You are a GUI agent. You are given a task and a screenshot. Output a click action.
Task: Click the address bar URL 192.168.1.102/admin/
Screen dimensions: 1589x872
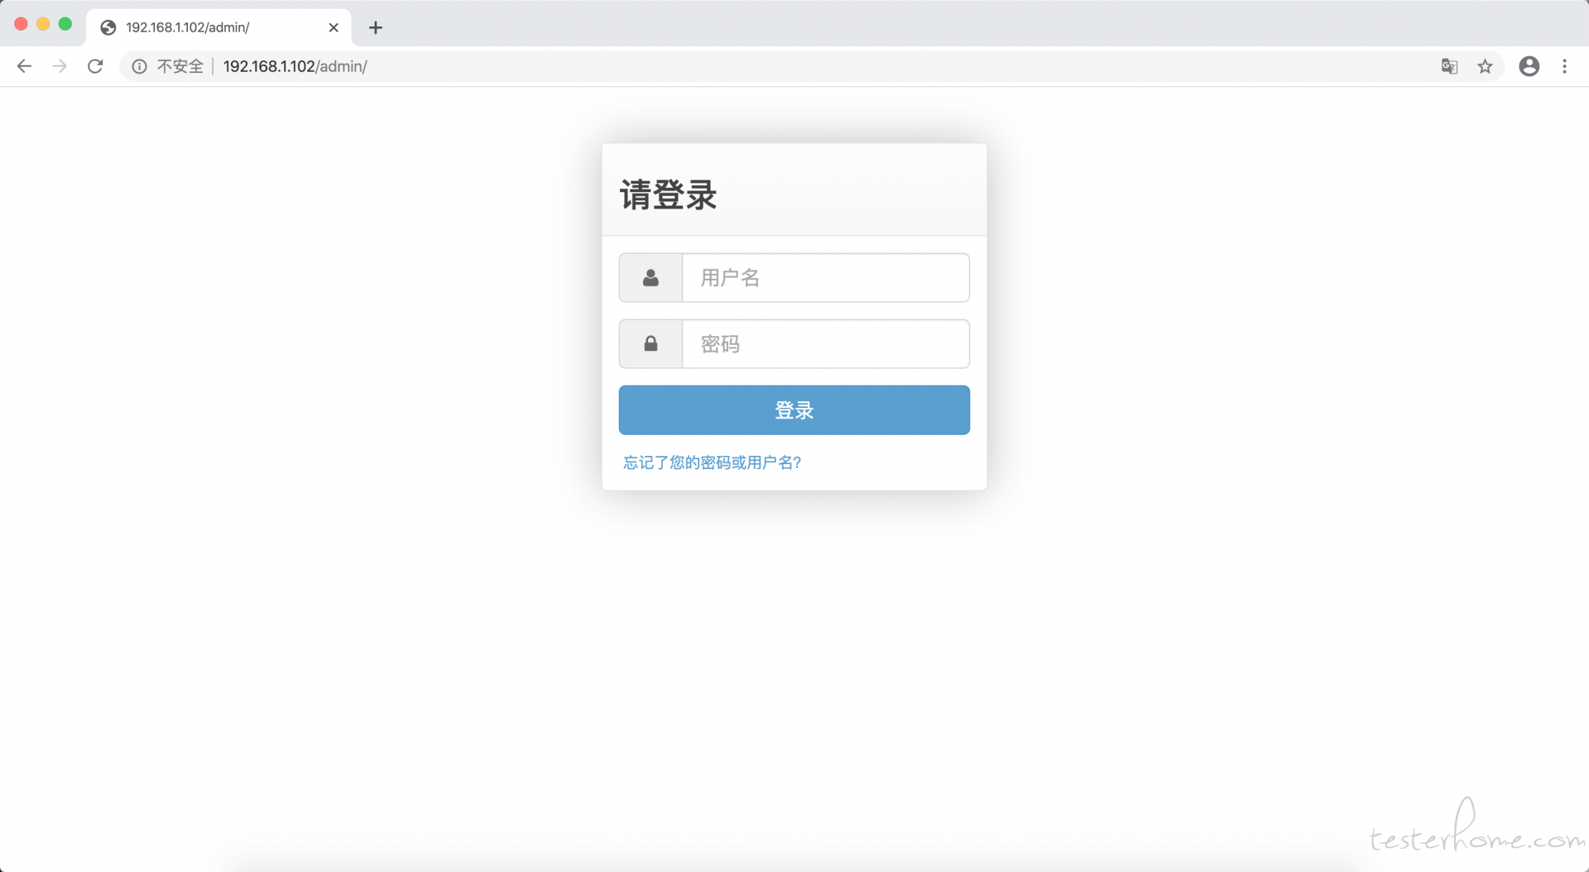coord(295,66)
